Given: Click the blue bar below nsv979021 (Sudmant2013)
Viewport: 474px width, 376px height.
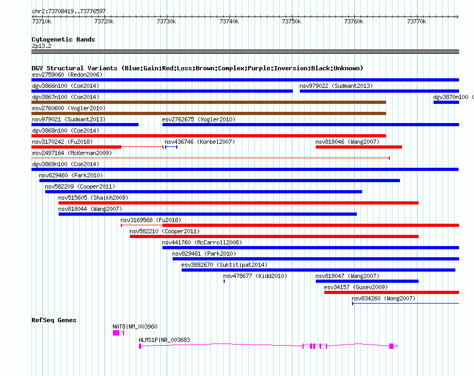Looking at the screenshot, I should coord(85,125).
